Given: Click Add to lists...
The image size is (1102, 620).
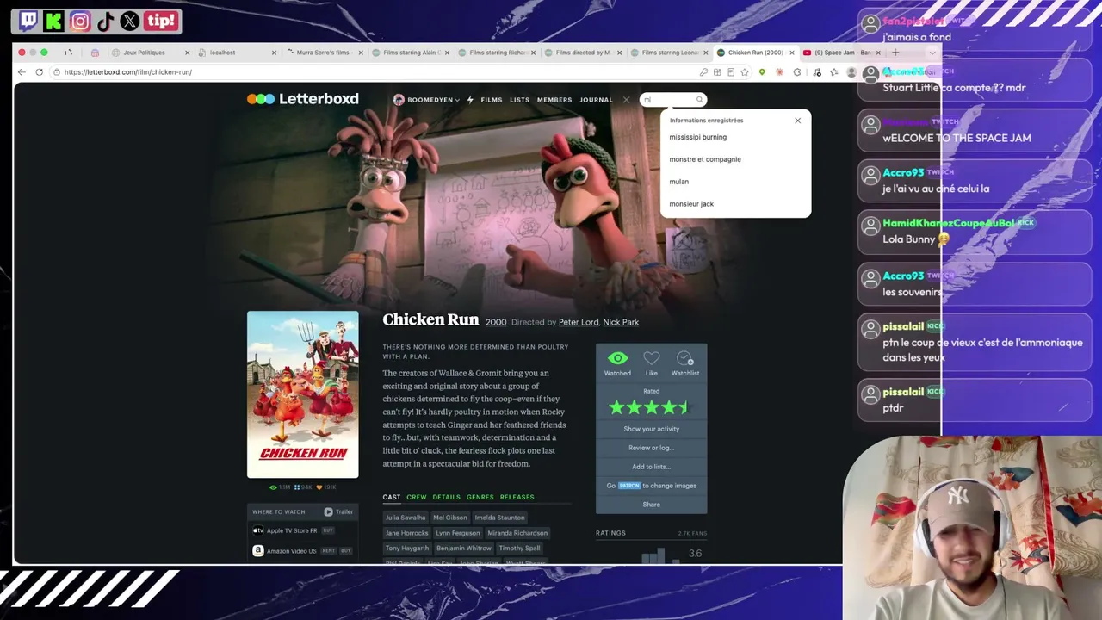Looking at the screenshot, I should [652, 467].
